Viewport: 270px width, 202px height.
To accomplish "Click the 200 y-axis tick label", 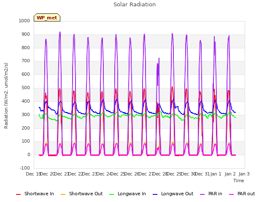I will point(25,128).
